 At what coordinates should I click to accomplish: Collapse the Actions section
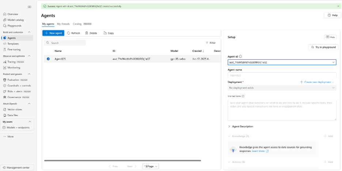pos(229,162)
